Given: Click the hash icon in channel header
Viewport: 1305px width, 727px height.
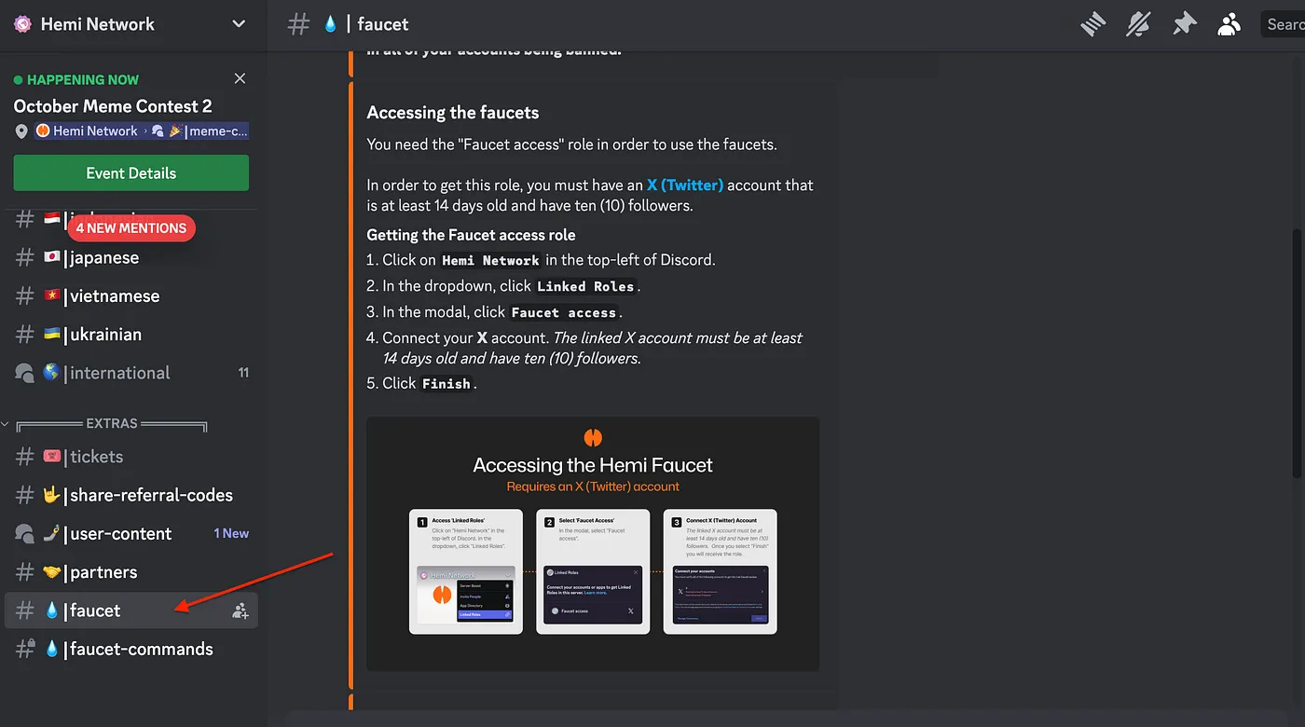Looking at the screenshot, I should (298, 24).
